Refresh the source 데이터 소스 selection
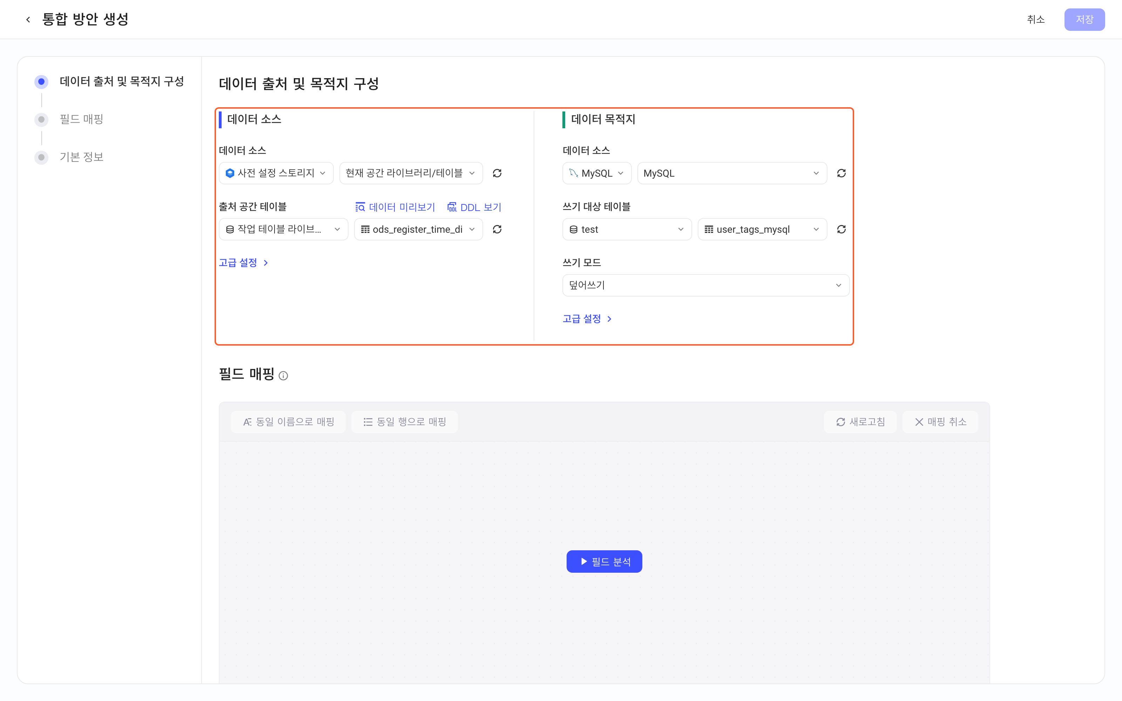1122x701 pixels. pyautogui.click(x=497, y=173)
